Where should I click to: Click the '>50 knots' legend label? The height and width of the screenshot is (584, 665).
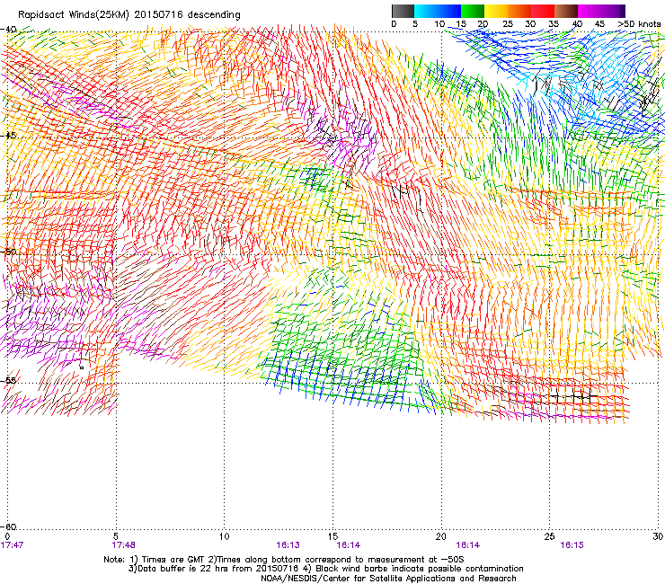[639, 24]
